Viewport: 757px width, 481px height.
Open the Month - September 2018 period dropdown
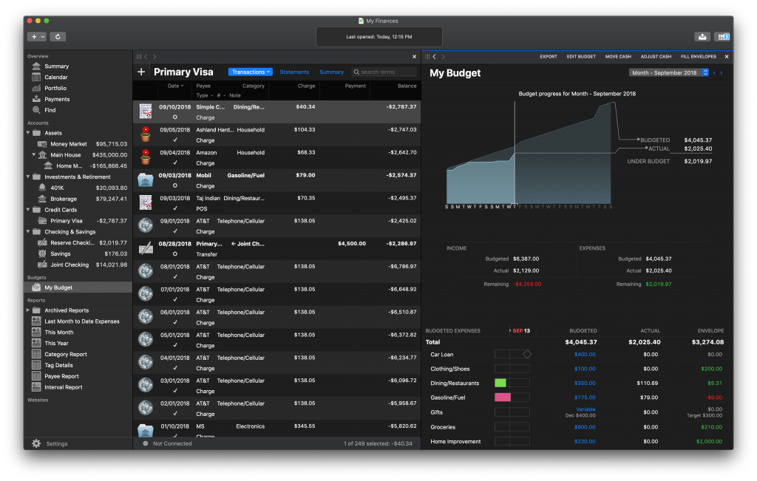point(668,72)
